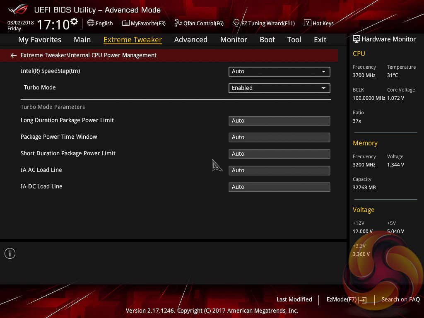
Task: Launch EZ Tuning Wizard bulb icon
Action: pos(236,23)
